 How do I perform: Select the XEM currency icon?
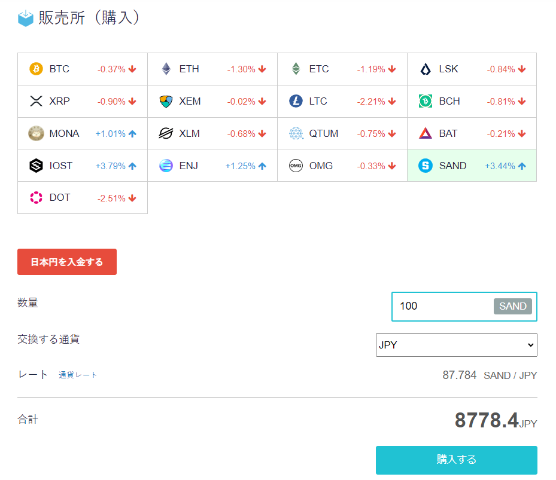click(x=166, y=101)
